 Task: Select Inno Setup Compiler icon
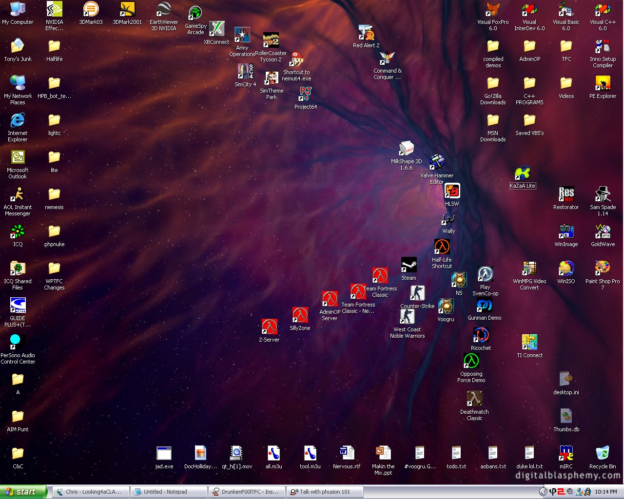tap(603, 53)
